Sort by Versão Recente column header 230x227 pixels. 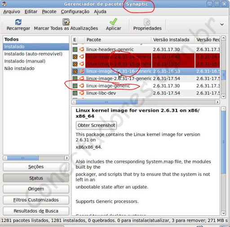[208, 40]
